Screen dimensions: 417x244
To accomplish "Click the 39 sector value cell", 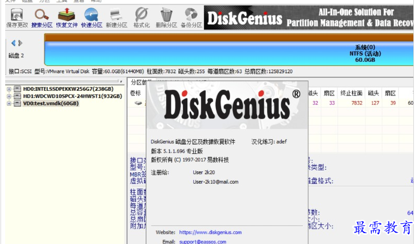I will [x=393, y=103].
